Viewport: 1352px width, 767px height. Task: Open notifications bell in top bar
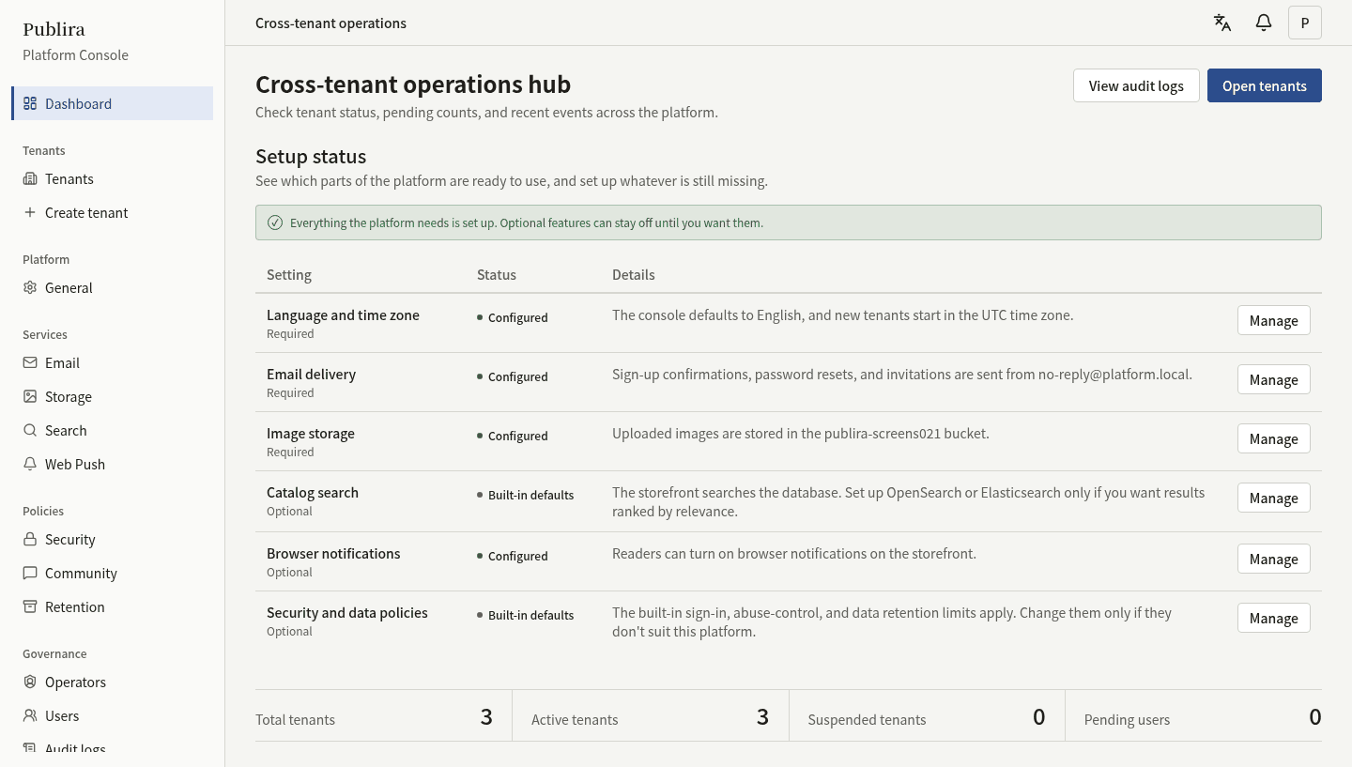pos(1264,23)
